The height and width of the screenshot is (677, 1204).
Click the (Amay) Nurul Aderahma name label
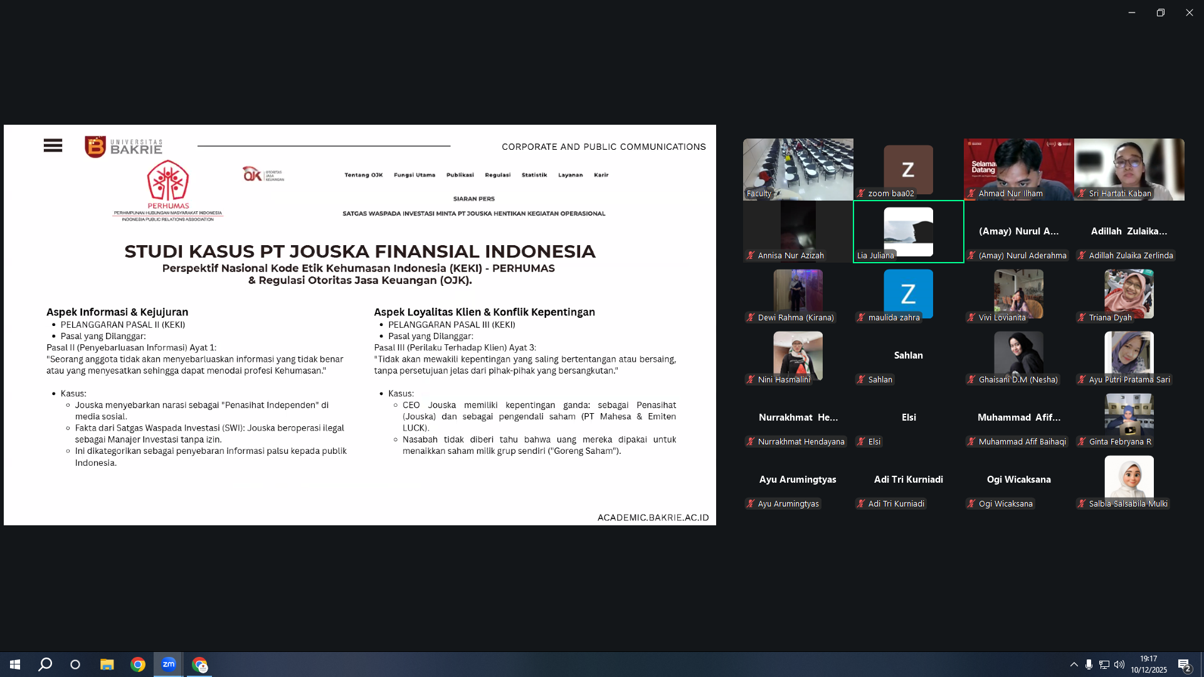(1022, 256)
